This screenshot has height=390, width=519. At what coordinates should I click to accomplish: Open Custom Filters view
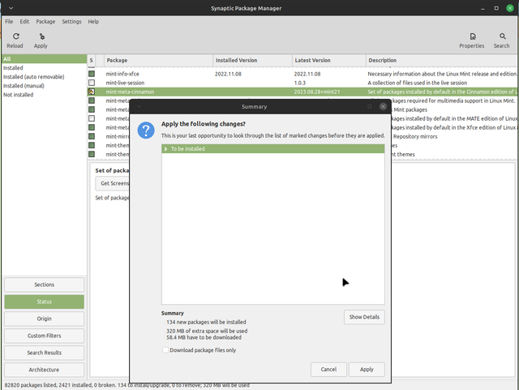(44, 336)
